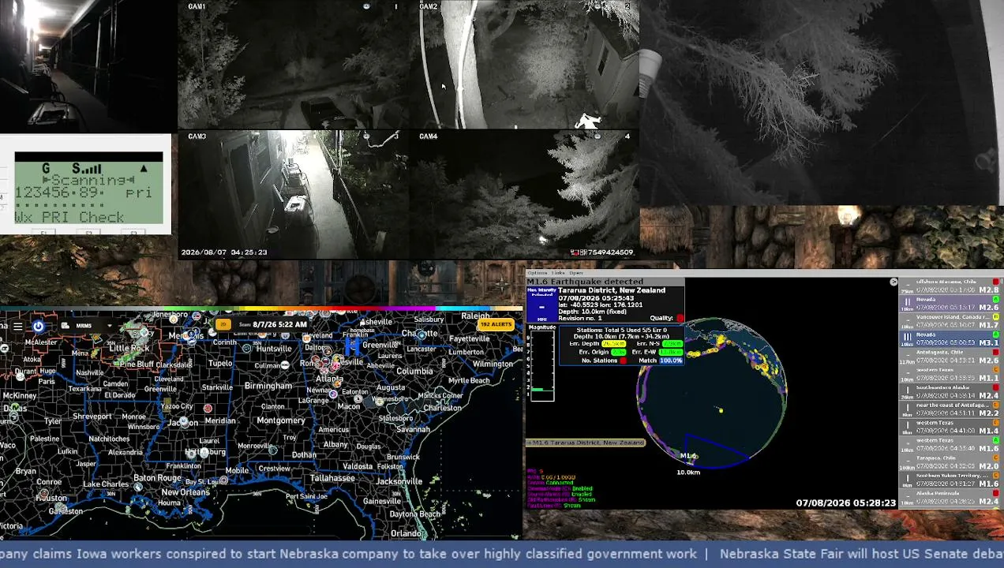Click the Birmingham label on radar map
The height and width of the screenshot is (568, 1004).
tap(268, 386)
